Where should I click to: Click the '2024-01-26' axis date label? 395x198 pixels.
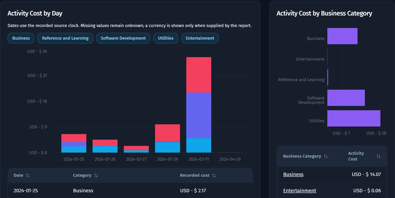coord(105,159)
